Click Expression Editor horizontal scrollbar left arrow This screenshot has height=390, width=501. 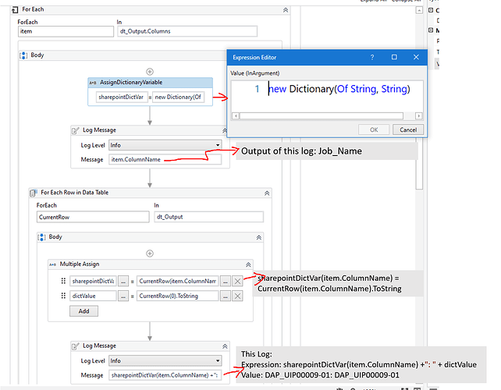click(x=236, y=115)
